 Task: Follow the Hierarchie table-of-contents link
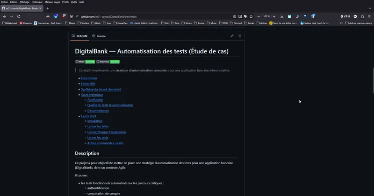88,84
